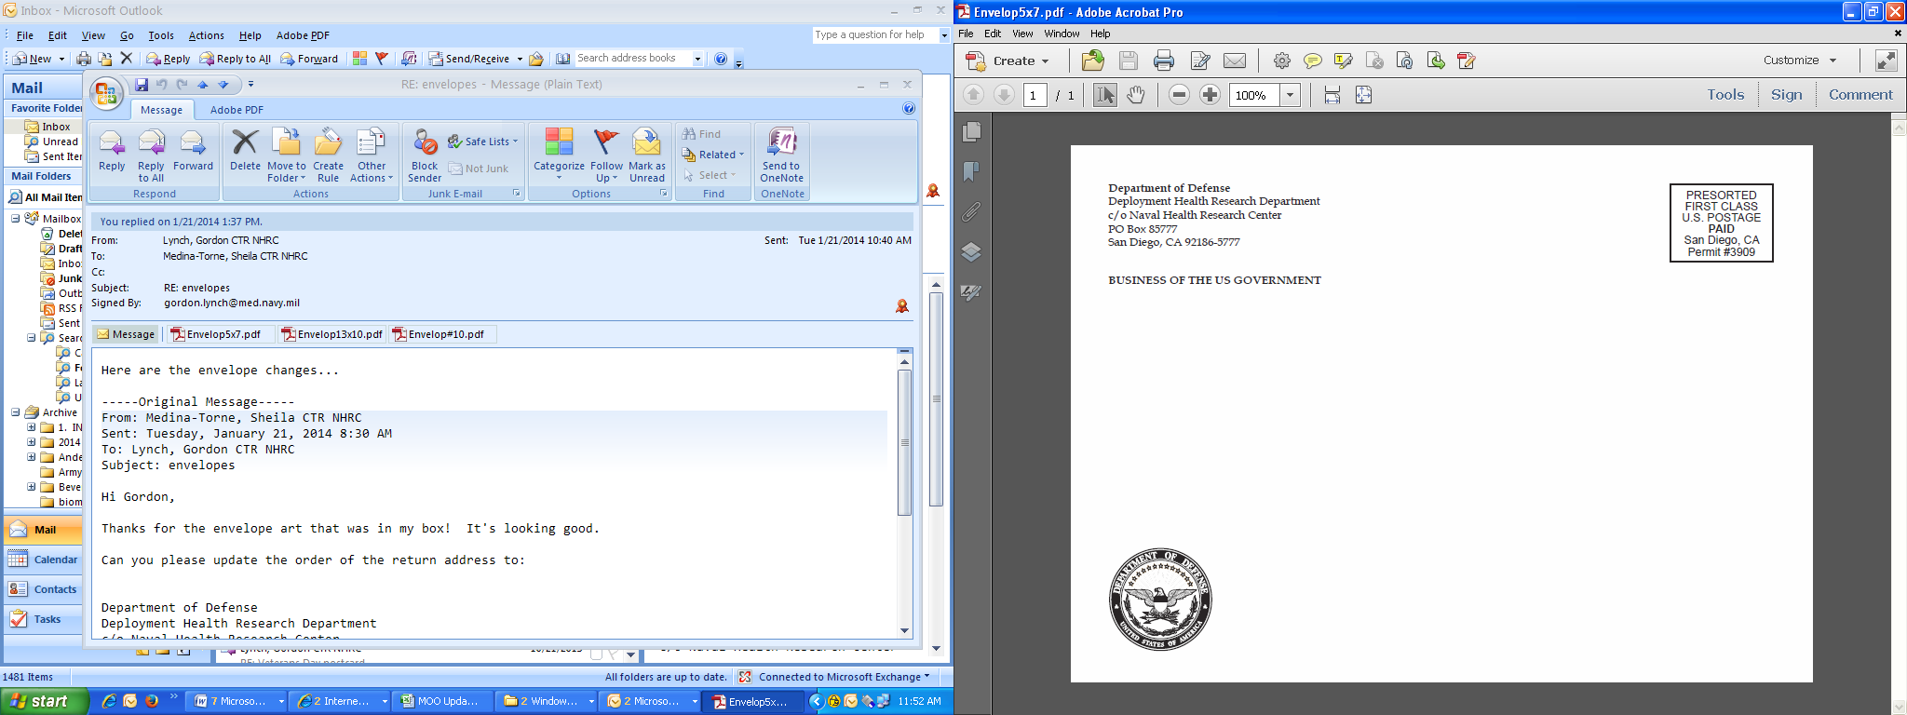Image resolution: width=1907 pixels, height=715 pixels.
Task: Open the New item dropdown arrow in Outlook
Action: (x=62, y=59)
